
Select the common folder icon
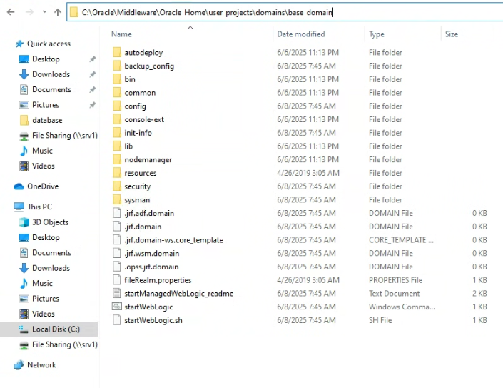[x=117, y=92]
